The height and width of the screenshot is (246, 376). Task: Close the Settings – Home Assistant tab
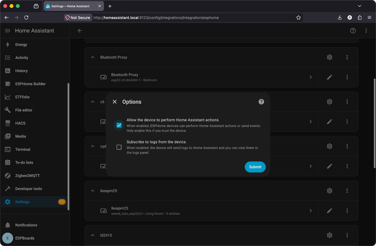[x=99, y=6]
